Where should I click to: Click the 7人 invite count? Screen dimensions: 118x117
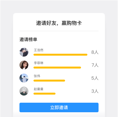pos(95,65)
